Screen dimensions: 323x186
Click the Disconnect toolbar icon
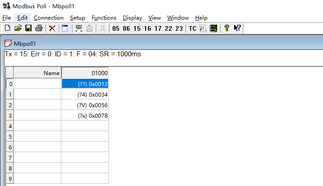[89, 28]
